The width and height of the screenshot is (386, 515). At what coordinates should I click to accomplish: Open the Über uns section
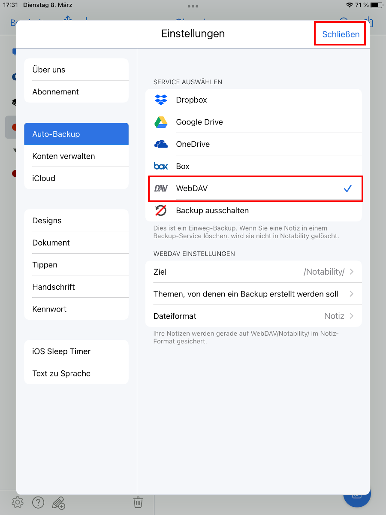[49, 70]
